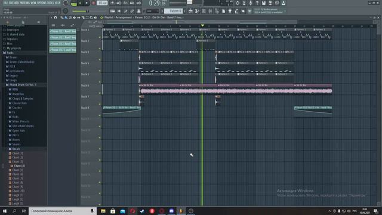
Task: Click the playhead marker on timeline
Action: tap(202, 25)
